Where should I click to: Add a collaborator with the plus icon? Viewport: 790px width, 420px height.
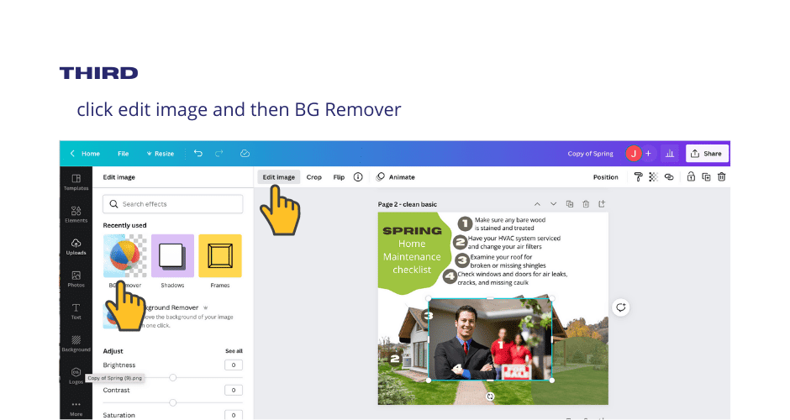pyautogui.click(x=649, y=154)
